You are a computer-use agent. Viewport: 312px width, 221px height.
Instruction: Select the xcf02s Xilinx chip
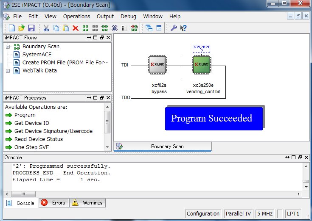[x=157, y=65]
